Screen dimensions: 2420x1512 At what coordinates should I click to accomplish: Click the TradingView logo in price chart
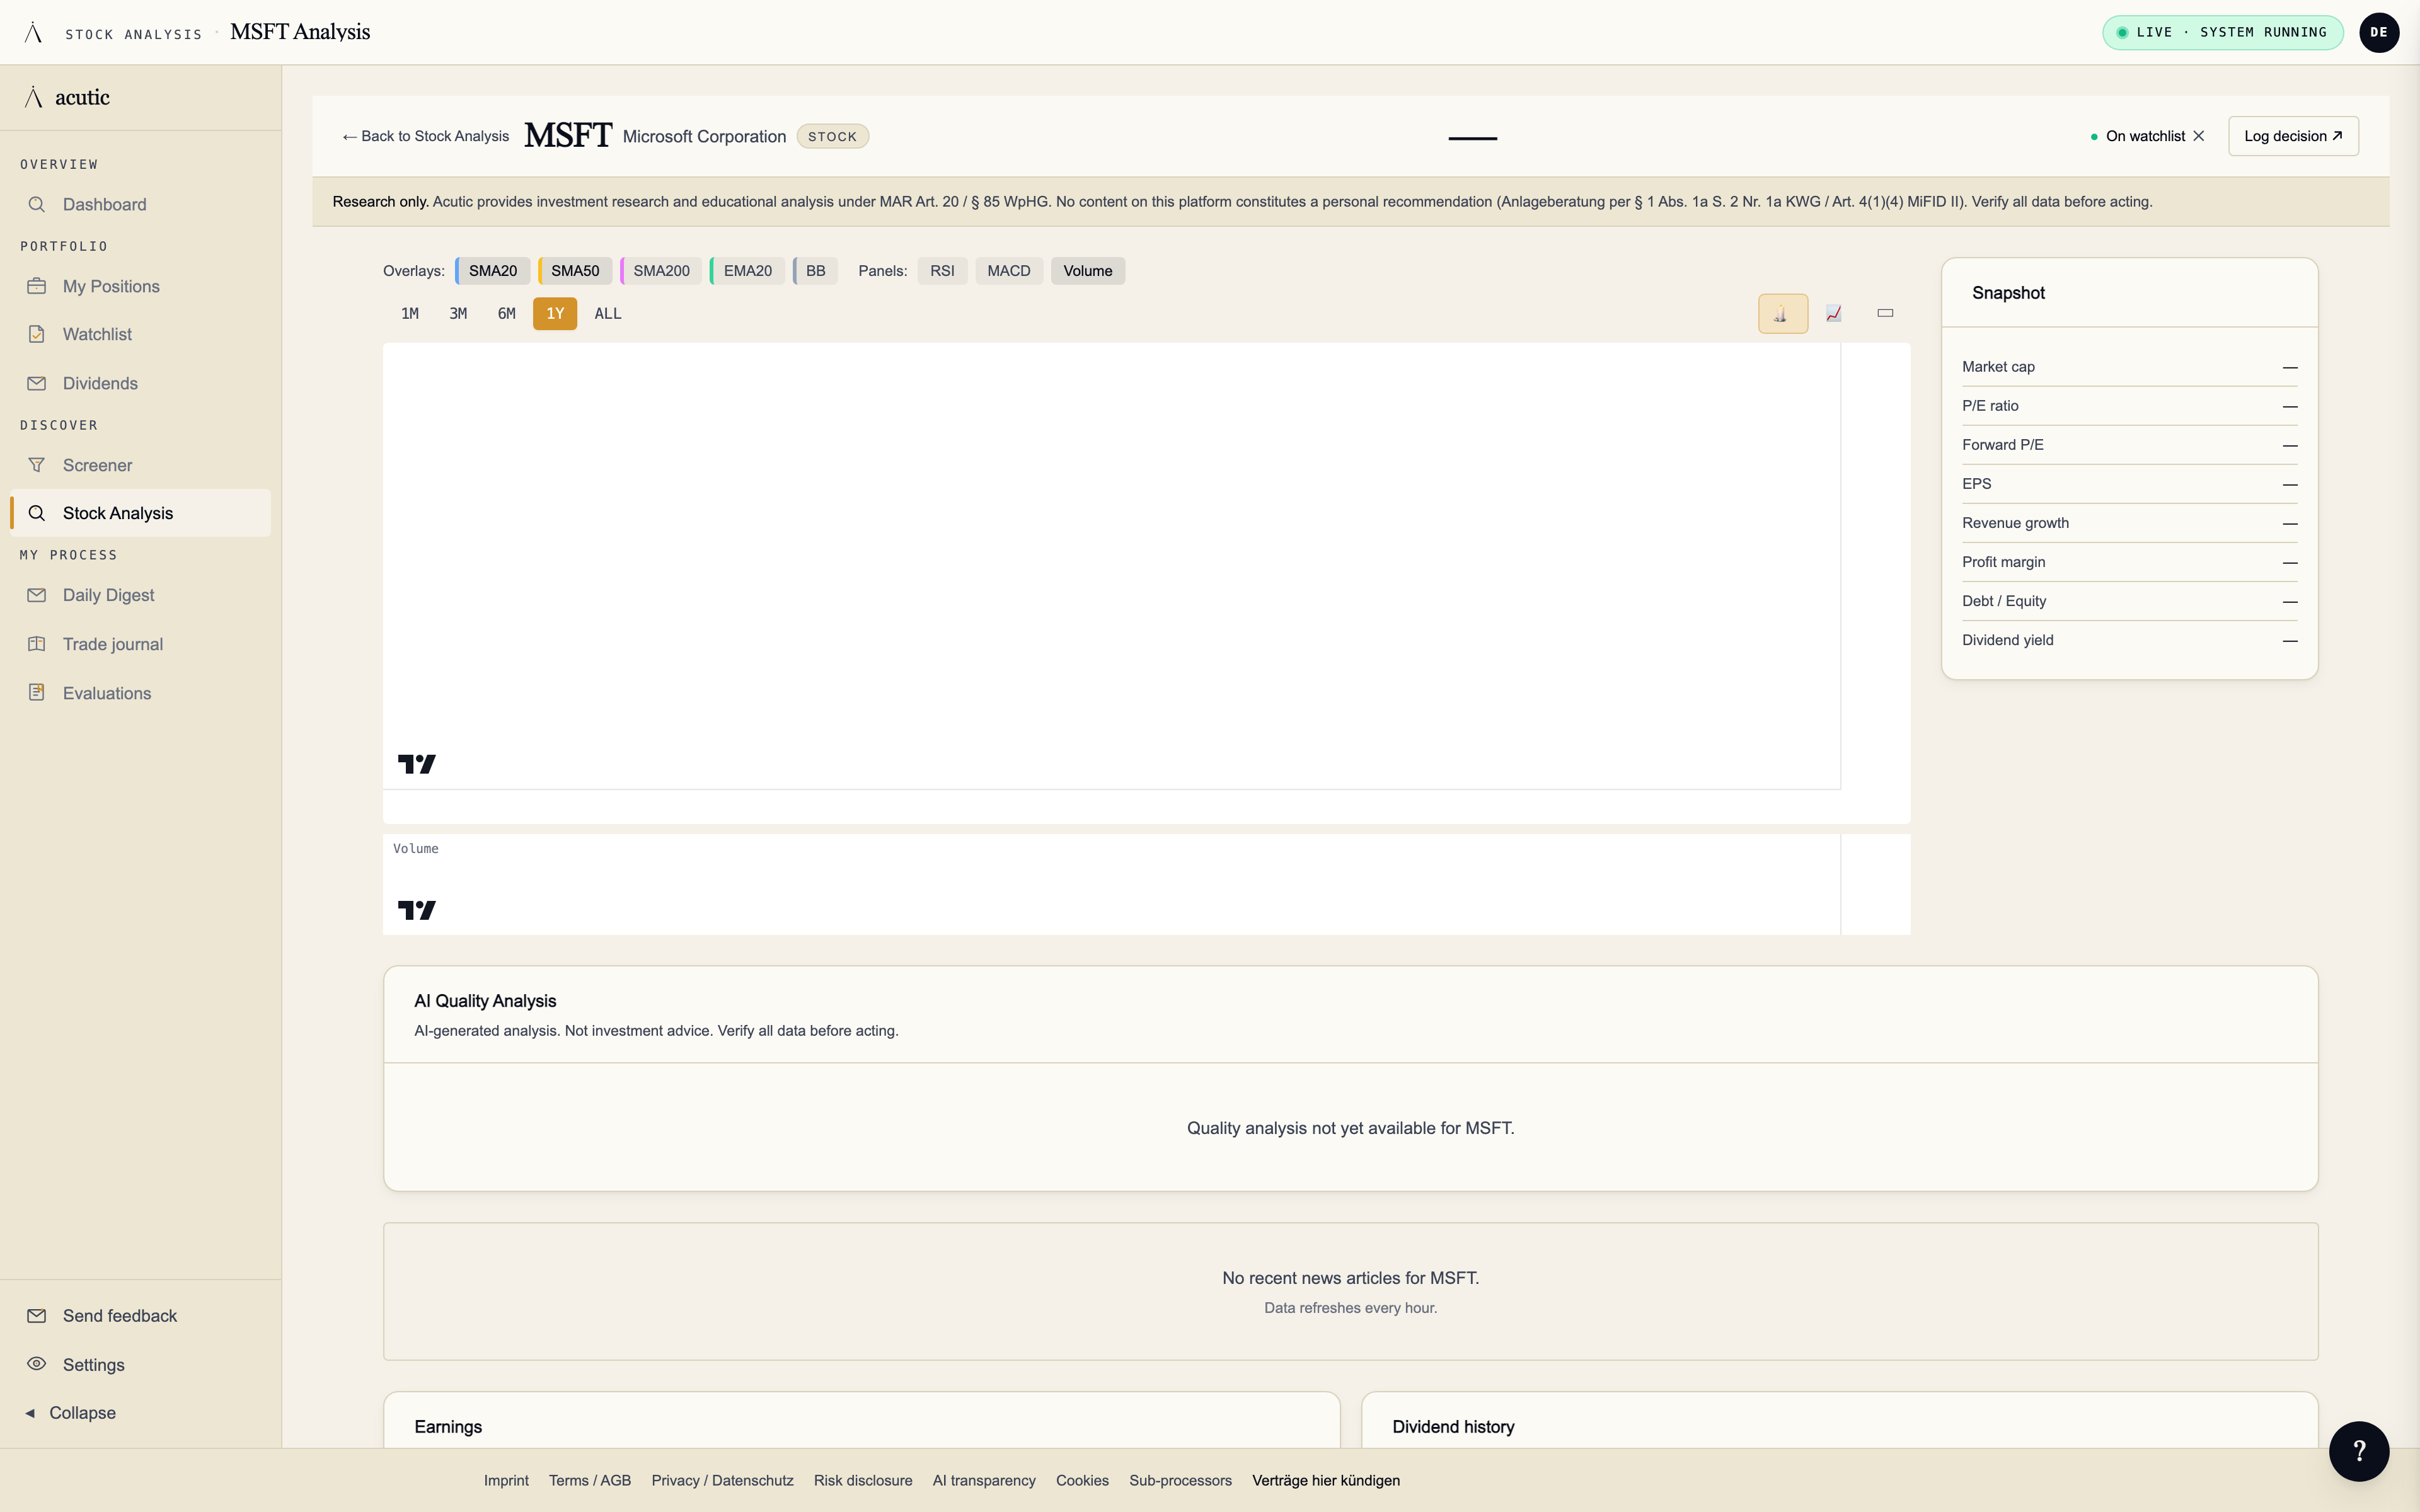(417, 764)
